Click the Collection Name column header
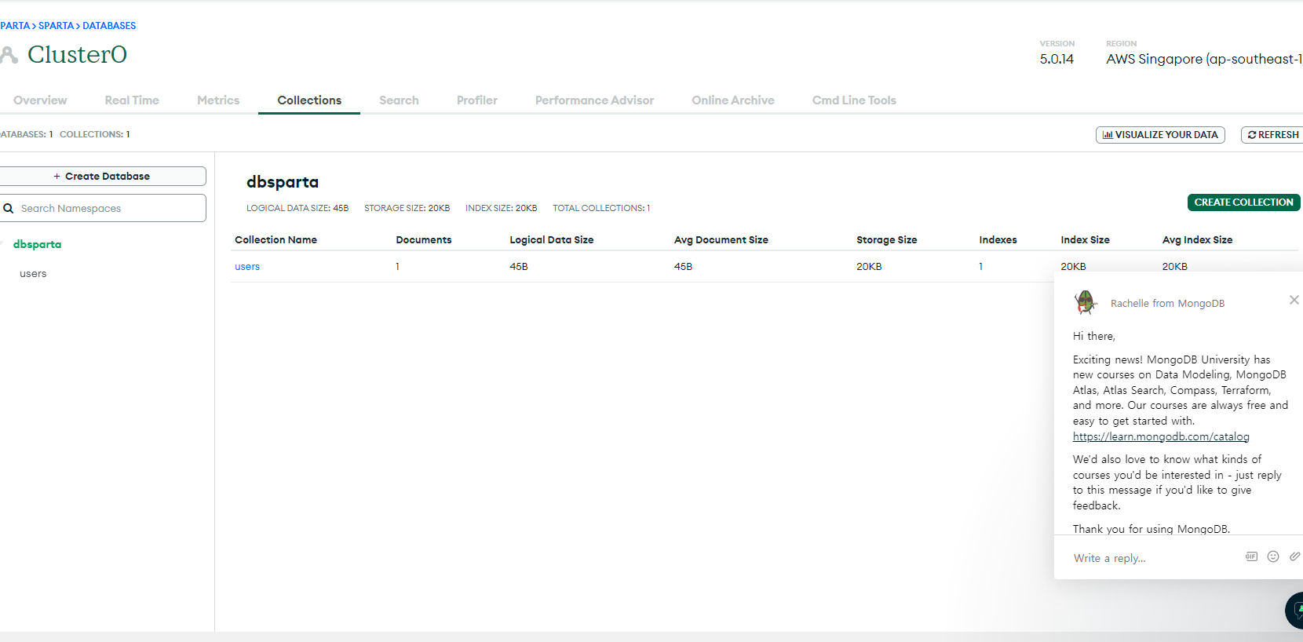The height and width of the screenshot is (642, 1303). tap(276, 240)
